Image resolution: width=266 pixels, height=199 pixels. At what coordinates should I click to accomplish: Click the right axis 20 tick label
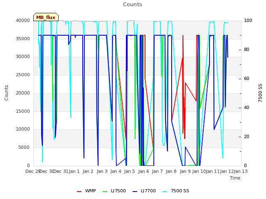[x=246, y=136]
